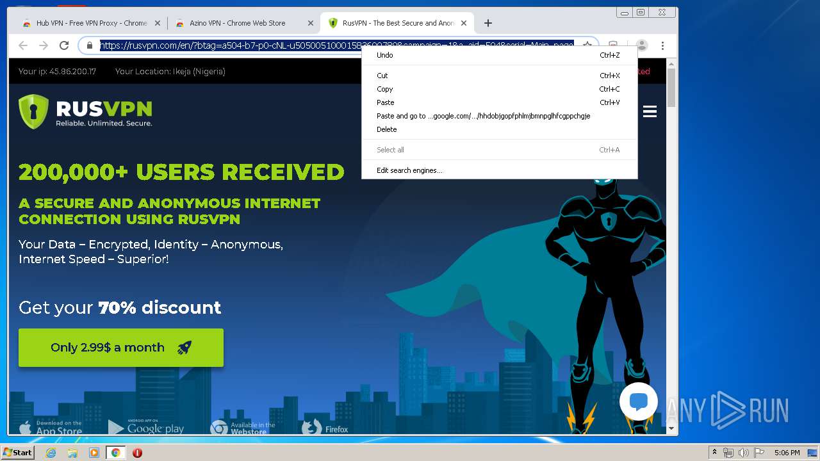
Task: Click the browser back arrow
Action: [x=23, y=45]
